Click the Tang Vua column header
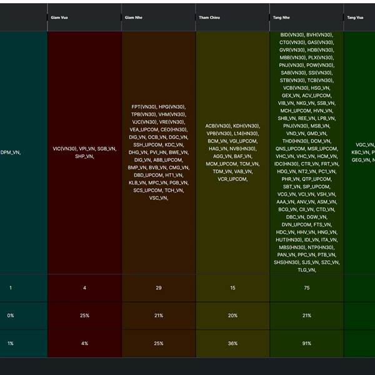The width and height of the screenshot is (375, 375). [x=359, y=17]
